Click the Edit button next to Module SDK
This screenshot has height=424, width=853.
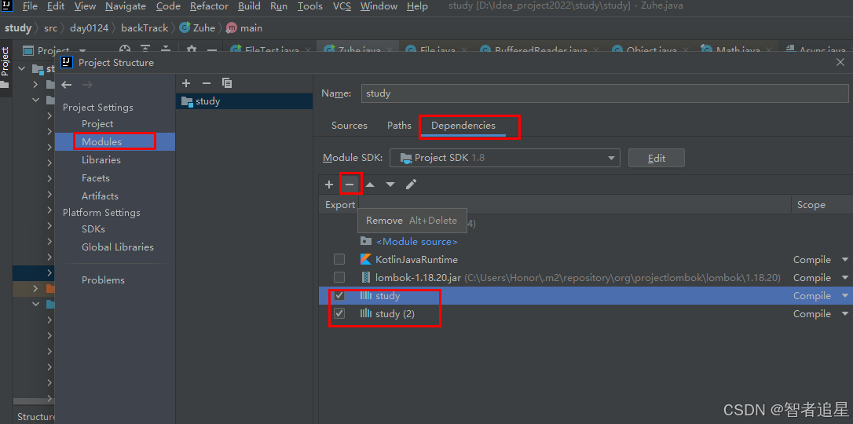click(x=656, y=158)
